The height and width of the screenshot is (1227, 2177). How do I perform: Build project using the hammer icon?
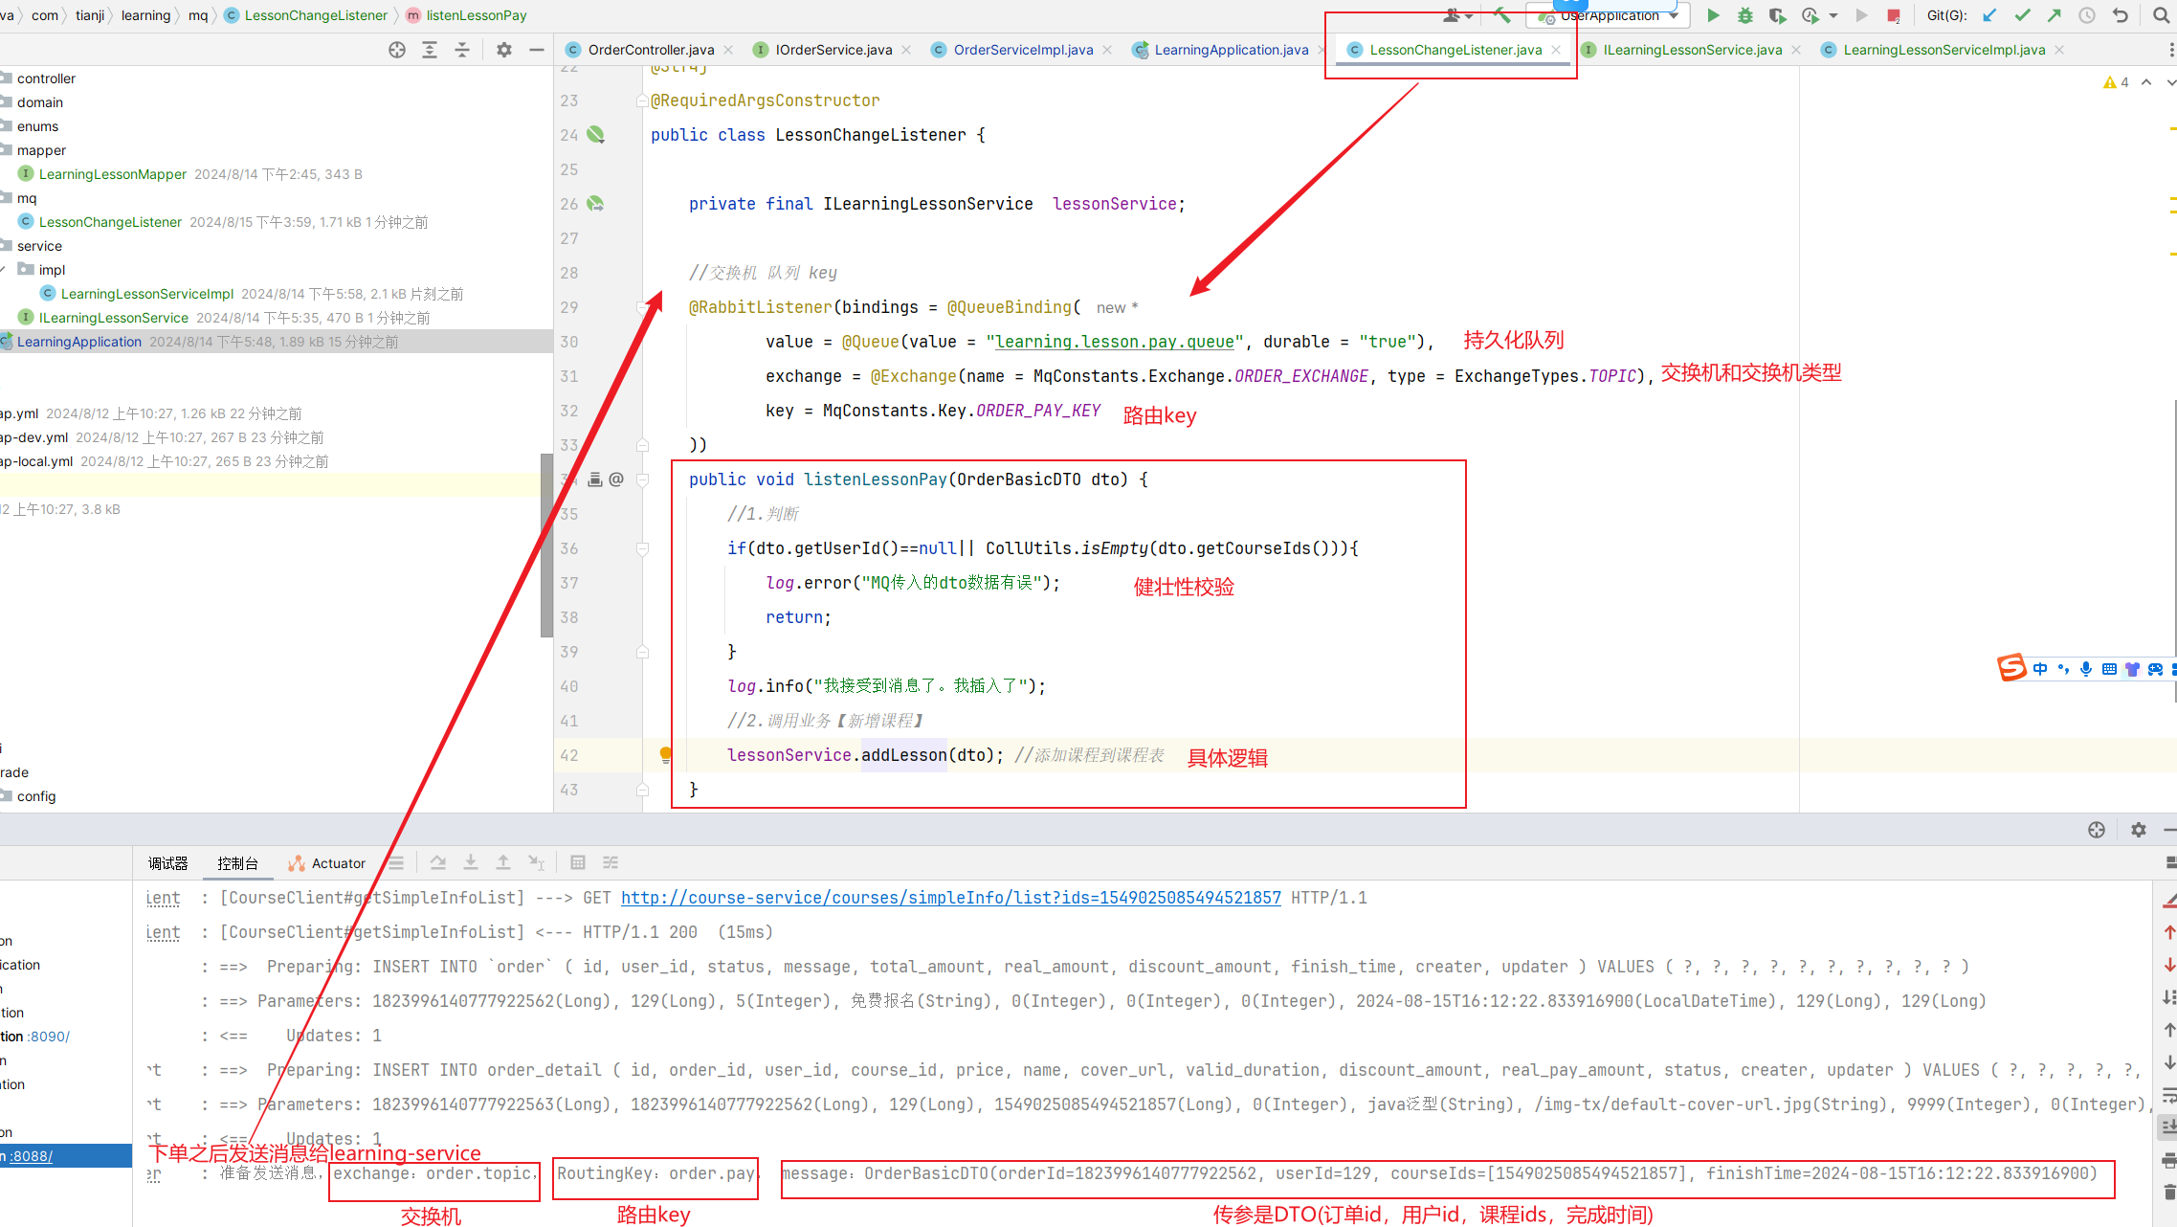(x=1501, y=15)
